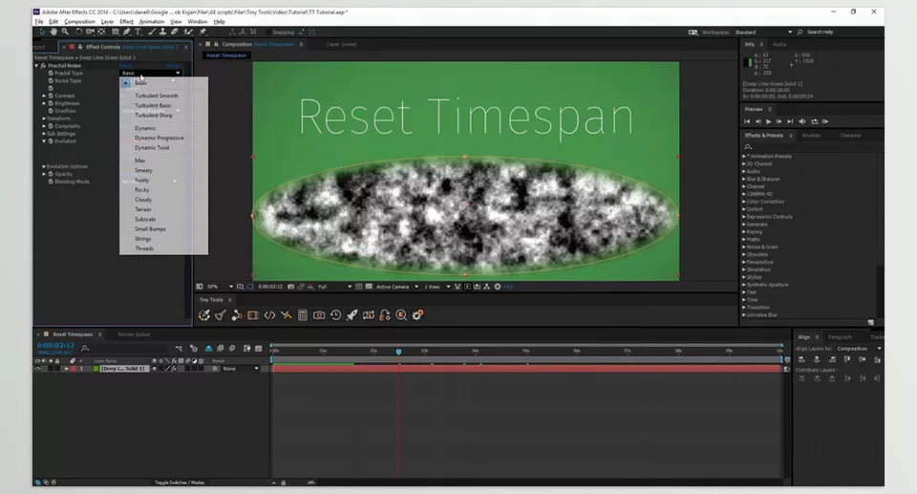Open the Workspace Standard dropdown

tap(763, 32)
